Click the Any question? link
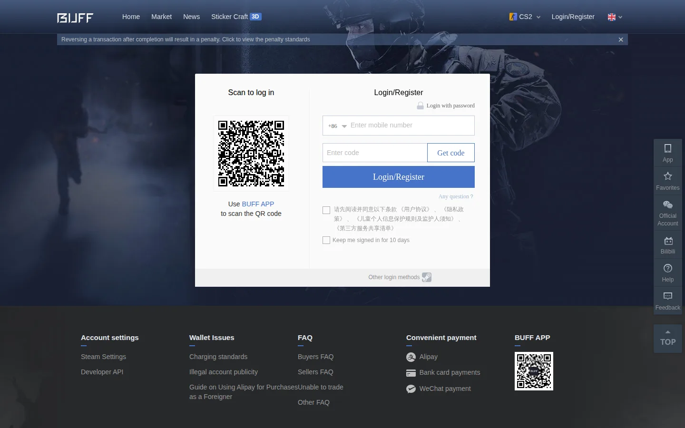The image size is (685, 428). pos(456,196)
